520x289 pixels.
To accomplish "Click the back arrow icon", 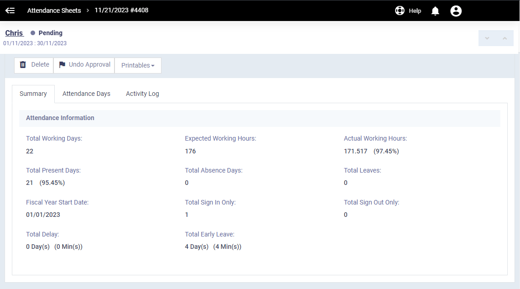I will [x=10, y=11].
